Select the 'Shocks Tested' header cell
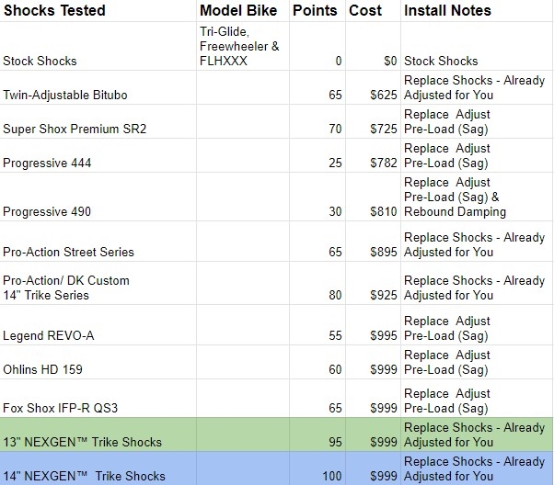This screenshot has height=485, width=554. pyautogui.click(x=98, y=11)
